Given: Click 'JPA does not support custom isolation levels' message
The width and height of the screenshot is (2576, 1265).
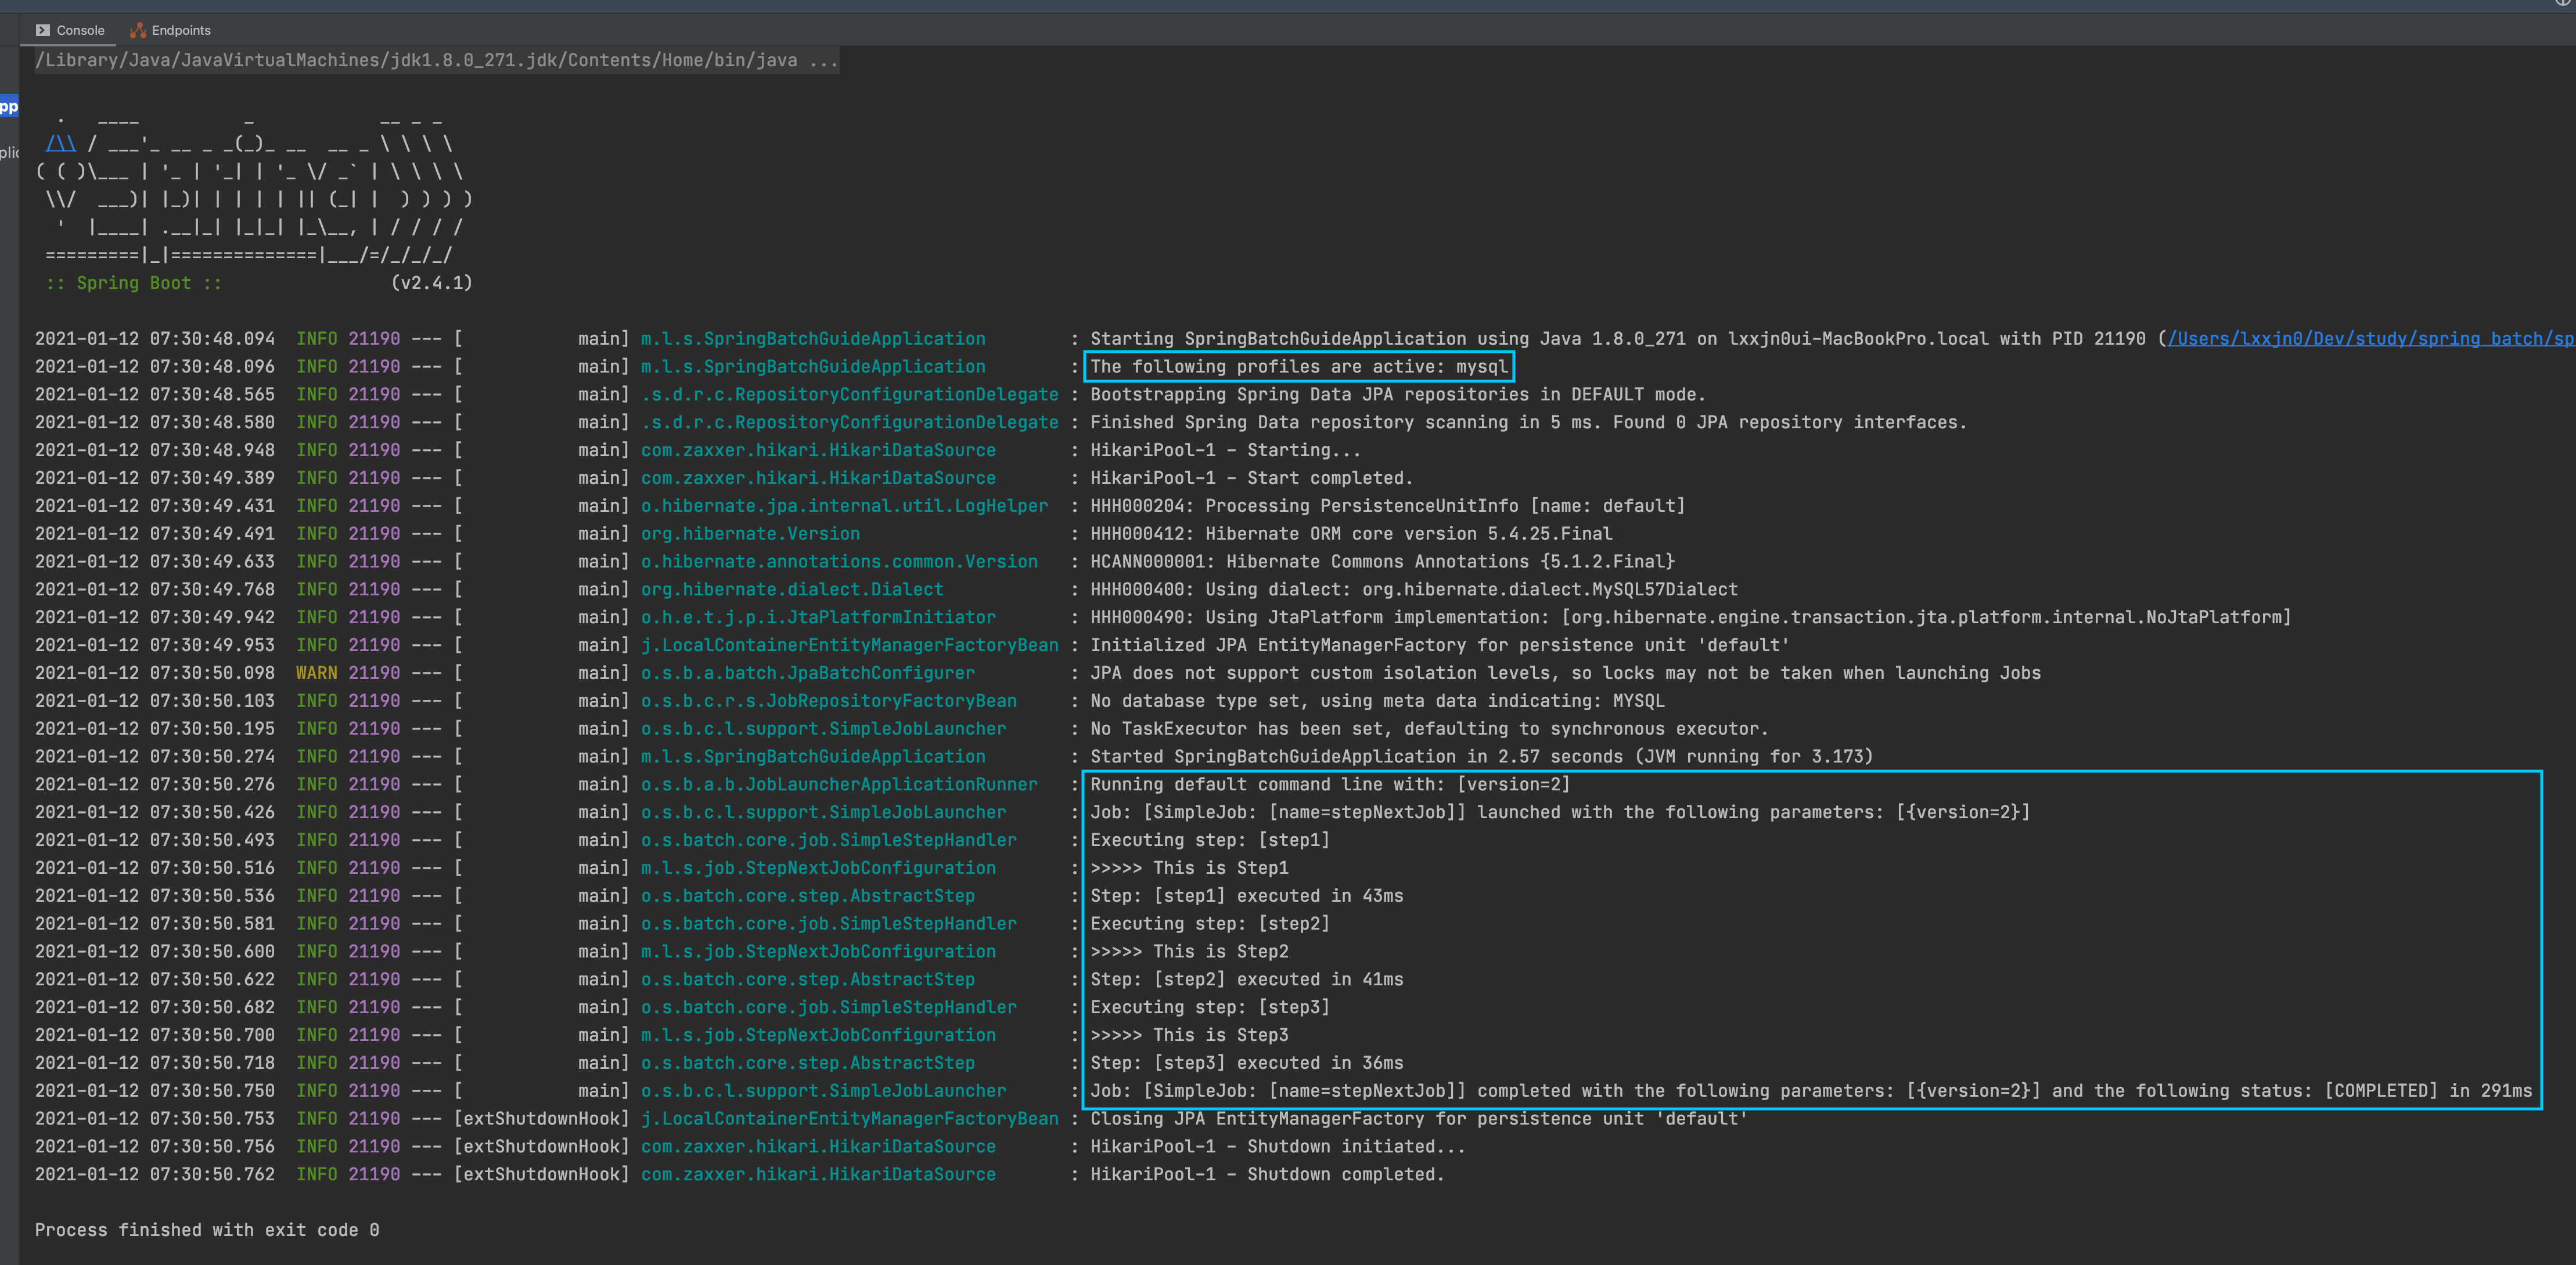Looking at the screenshot, I should pyautogui.click(x=1565, y=674).
